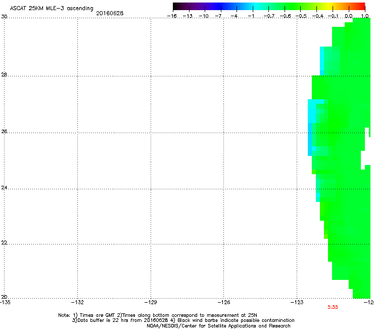Click longitude axis label -129

pyautogui.click(x=151, y=302)
